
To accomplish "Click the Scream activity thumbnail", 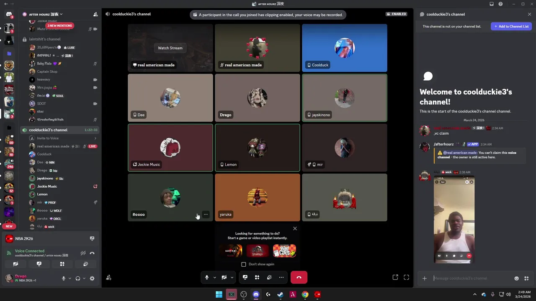I will [231, 251].
